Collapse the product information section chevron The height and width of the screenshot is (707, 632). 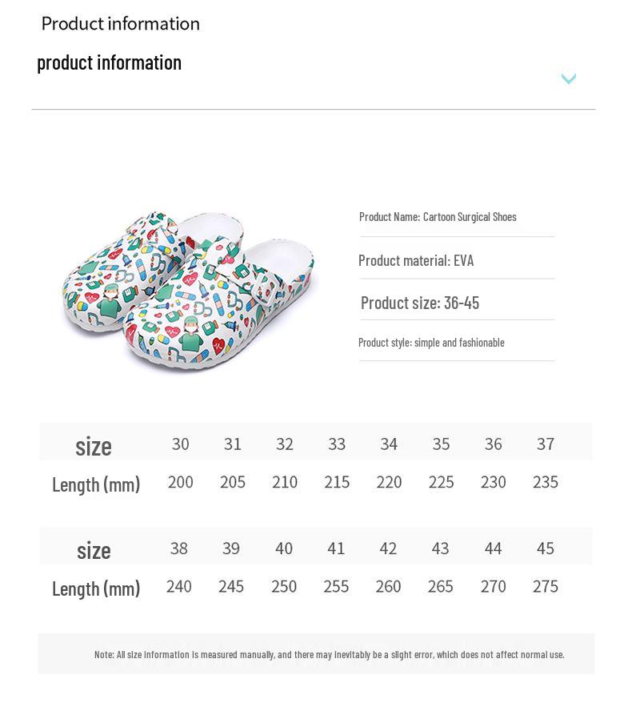tap(569, 78)
